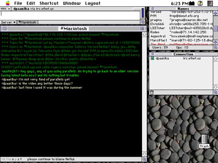Click the Connection window title bar box

[x=153, y=54]
